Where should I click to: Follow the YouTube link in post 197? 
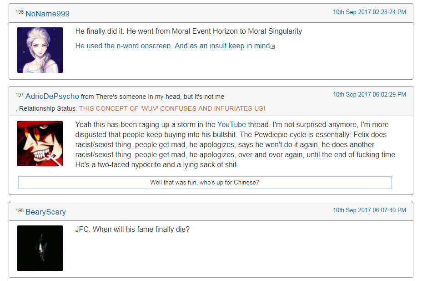pos(231,124)
